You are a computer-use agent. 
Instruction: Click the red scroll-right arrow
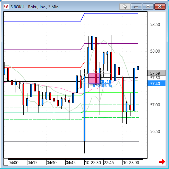(x=162, y=162)
